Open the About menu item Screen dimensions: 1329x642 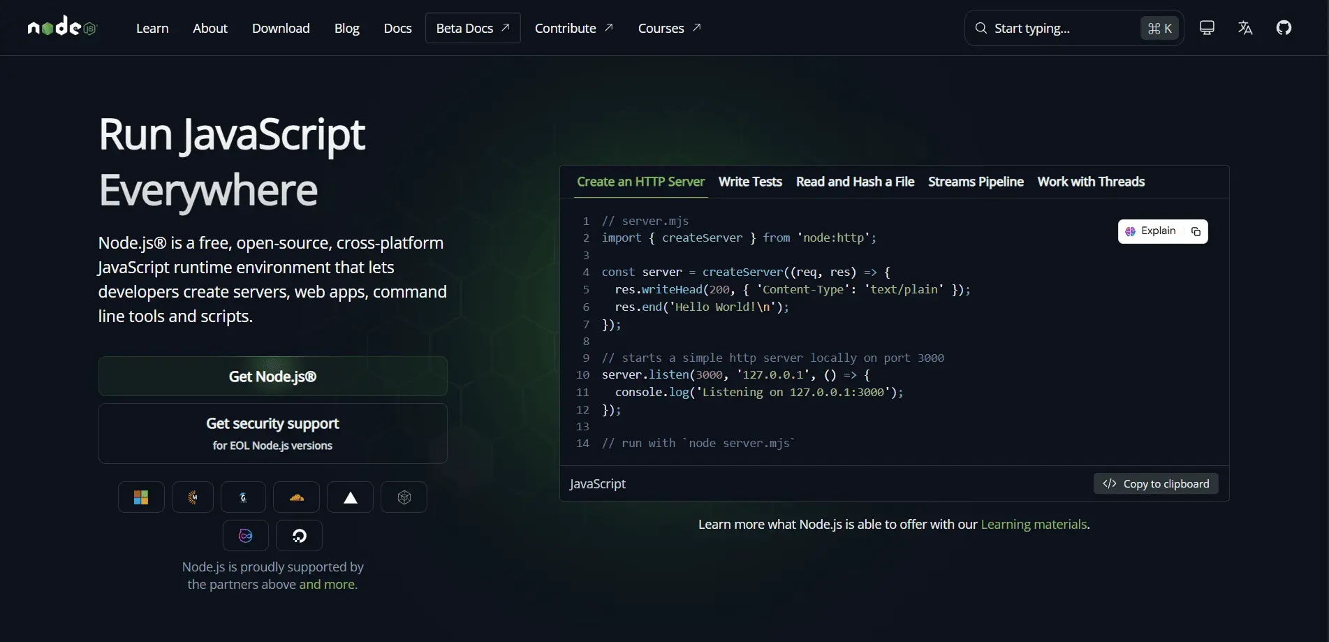click(x=210, y=28)
